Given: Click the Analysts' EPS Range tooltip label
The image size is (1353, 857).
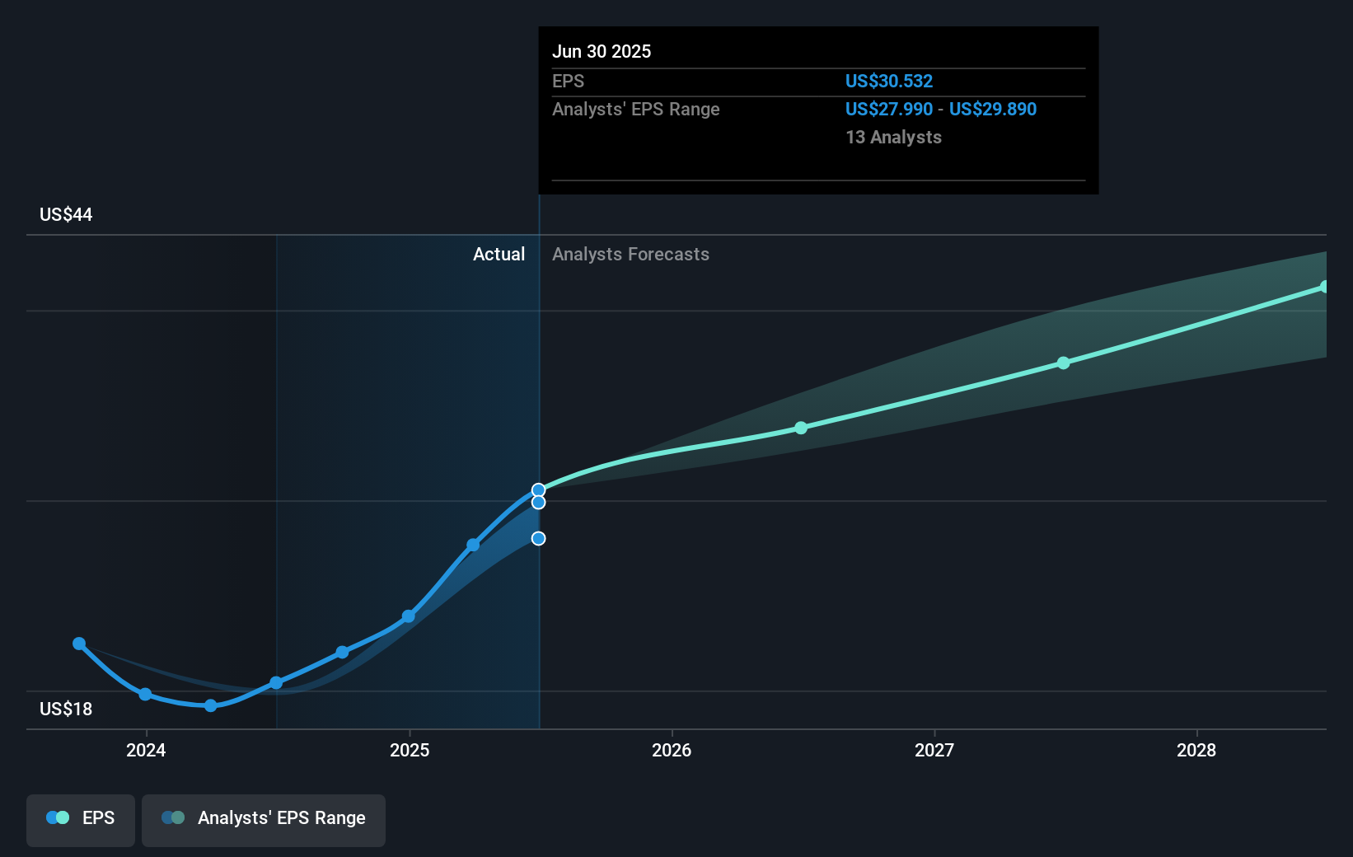Looking at the screenshot, I should tap(635, 109).
